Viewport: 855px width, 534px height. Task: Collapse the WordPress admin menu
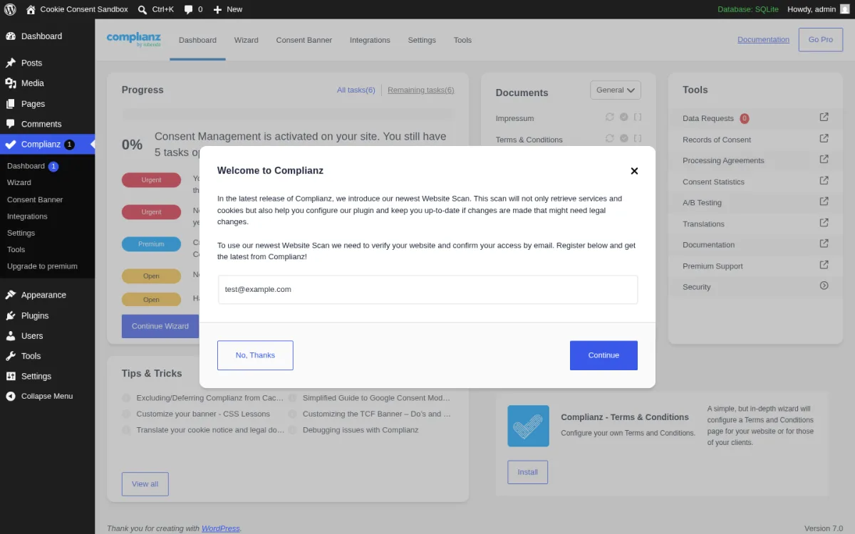pyautogui.click(x=47, y=397)
